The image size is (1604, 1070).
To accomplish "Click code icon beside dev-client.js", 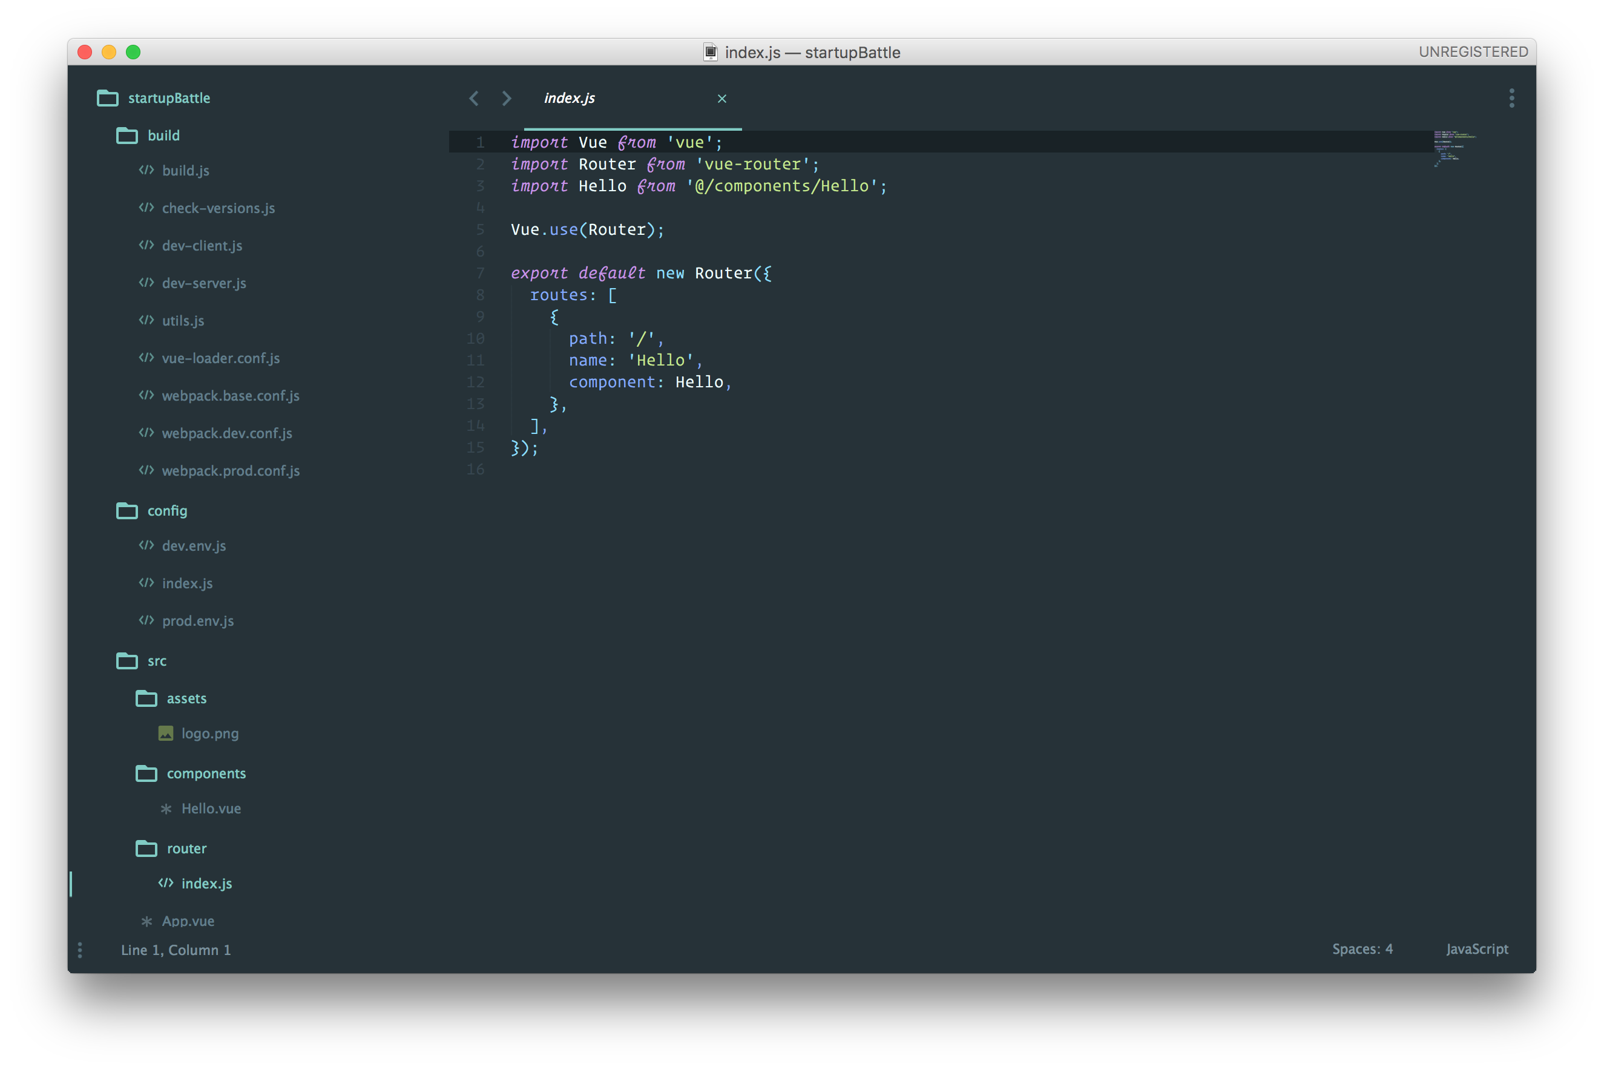I will point(146,245).
